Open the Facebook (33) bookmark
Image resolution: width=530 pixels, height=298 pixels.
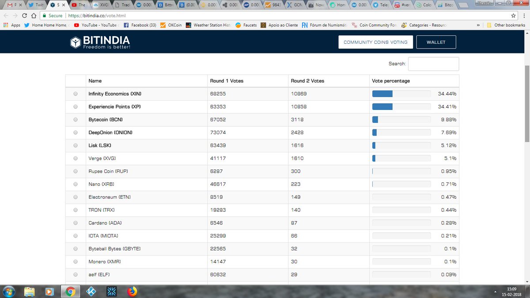point(140,25)
